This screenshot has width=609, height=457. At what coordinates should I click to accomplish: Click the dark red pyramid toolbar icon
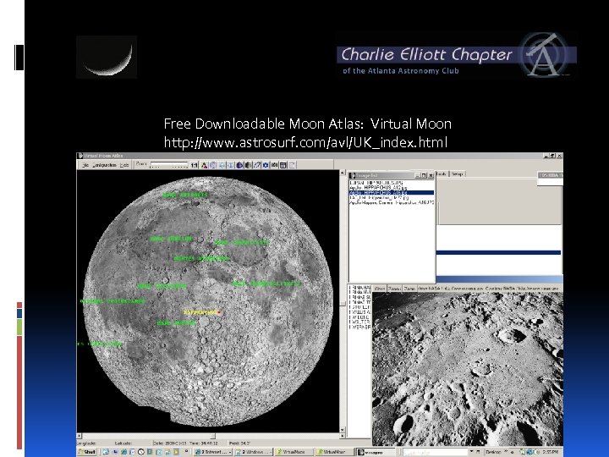click(205, 165)
